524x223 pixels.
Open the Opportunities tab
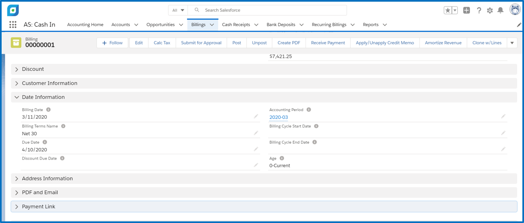[x=160, y=25]
